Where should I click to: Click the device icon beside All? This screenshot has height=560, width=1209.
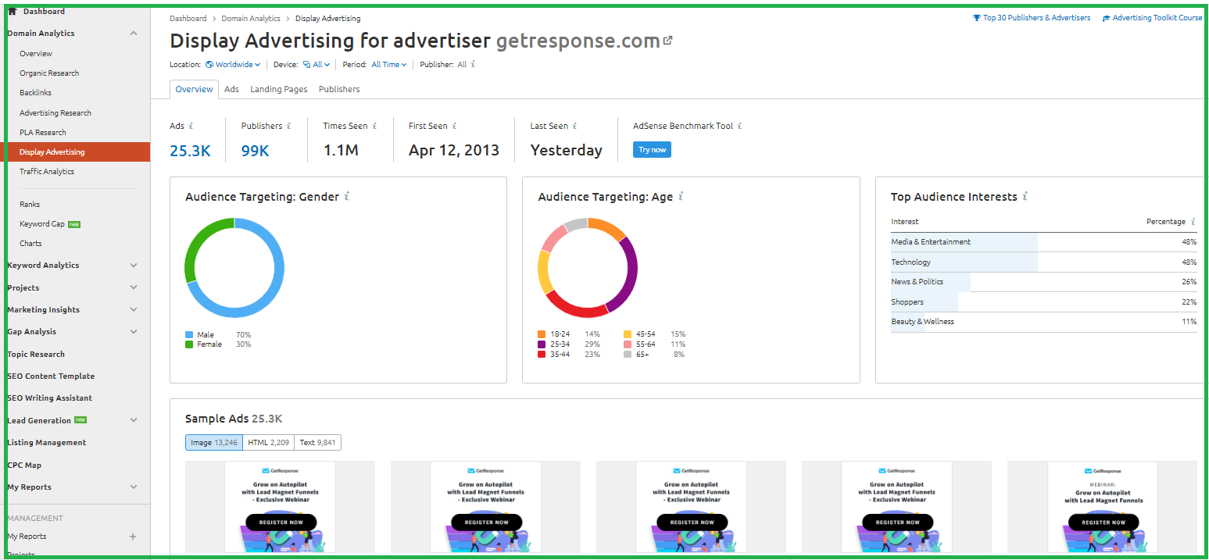tap(307, 65)
